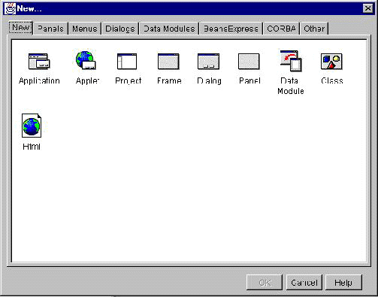The image size is (378, 297).
Task: Select the Dialog icon
Action: coord(208,62)
